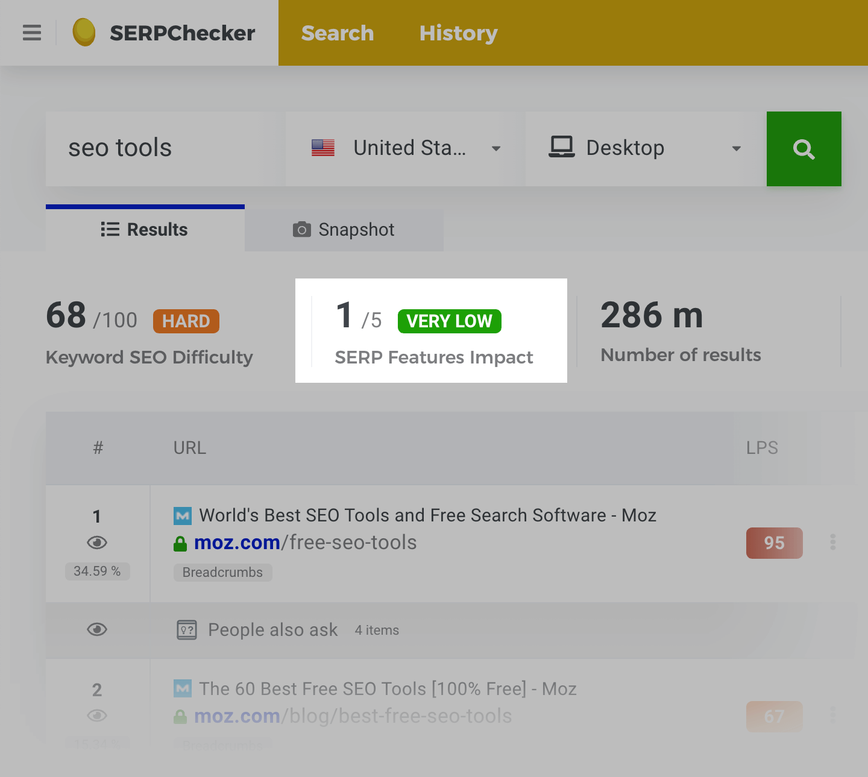Open the History tab in header
The height and width of the screenshot is (777, 868).
[458, 33]
